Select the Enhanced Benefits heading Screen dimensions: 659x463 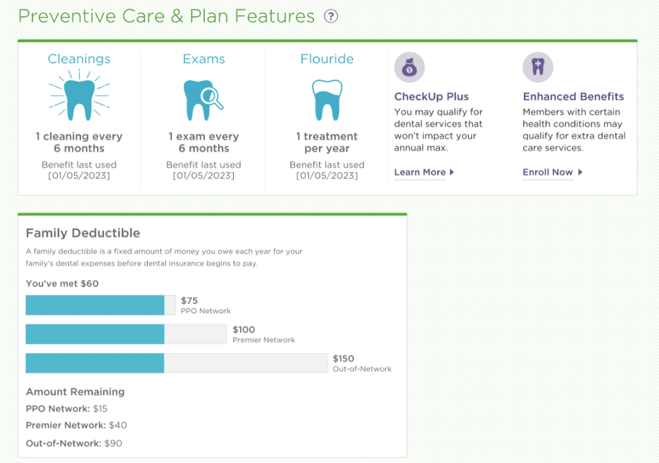click(573, 96)
